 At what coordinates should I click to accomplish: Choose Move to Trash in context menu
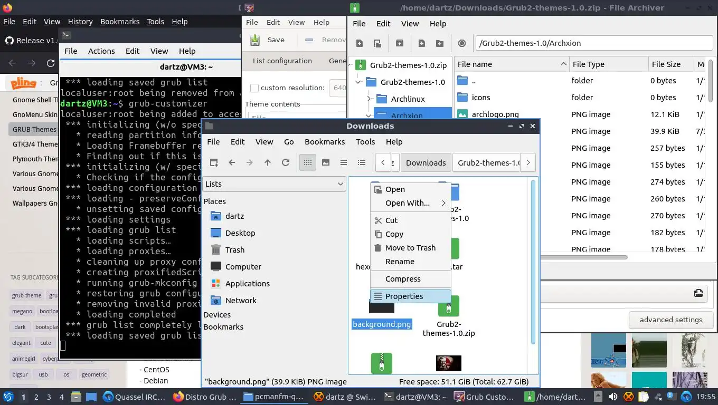pyautogui.click(x=411, y=248)
